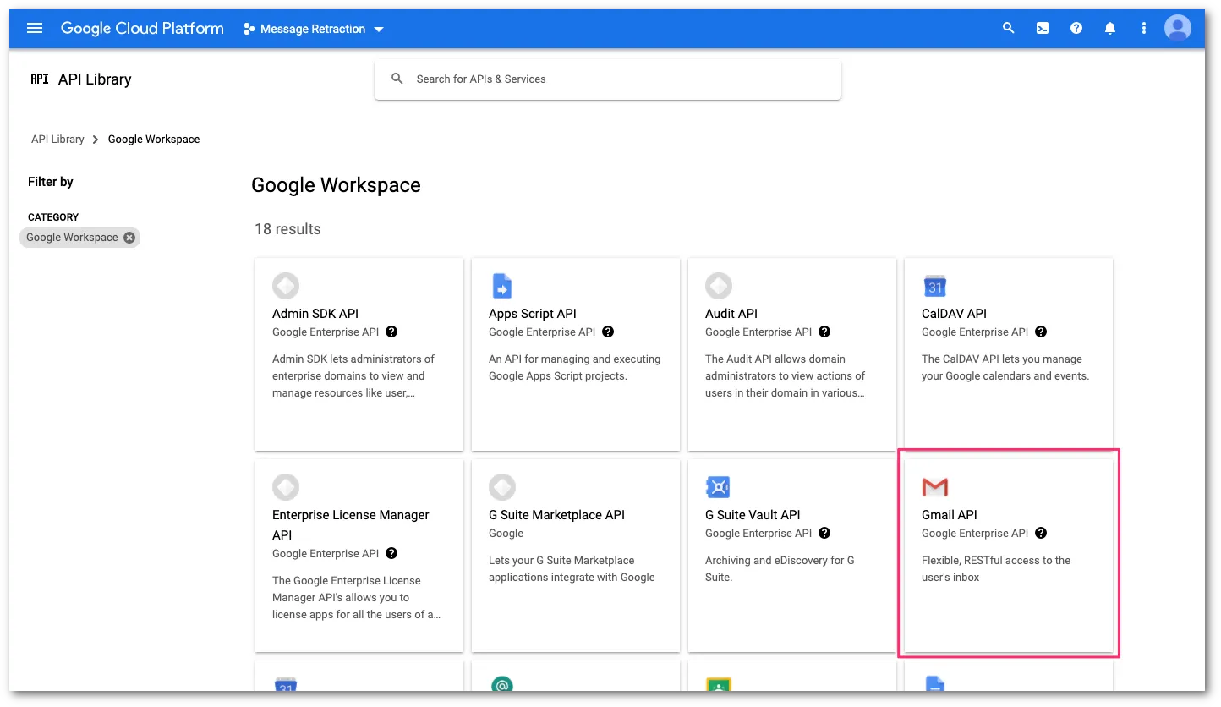Screen dimensions: 1221x707
Task: Open the notifications bell
Action: tap(1109, 28)
